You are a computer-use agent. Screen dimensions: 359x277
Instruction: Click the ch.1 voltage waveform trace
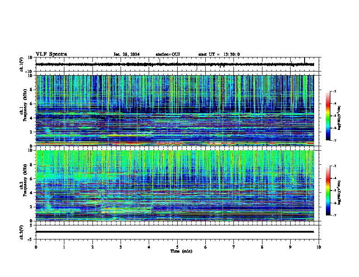(175, 64)
